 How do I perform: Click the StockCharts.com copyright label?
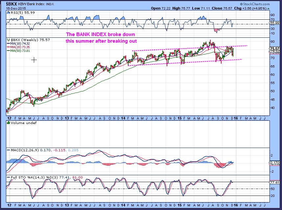255,4
